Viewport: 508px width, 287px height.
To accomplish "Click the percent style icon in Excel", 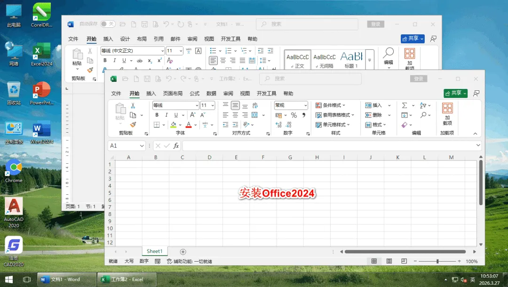I will (x=294, y=115).
